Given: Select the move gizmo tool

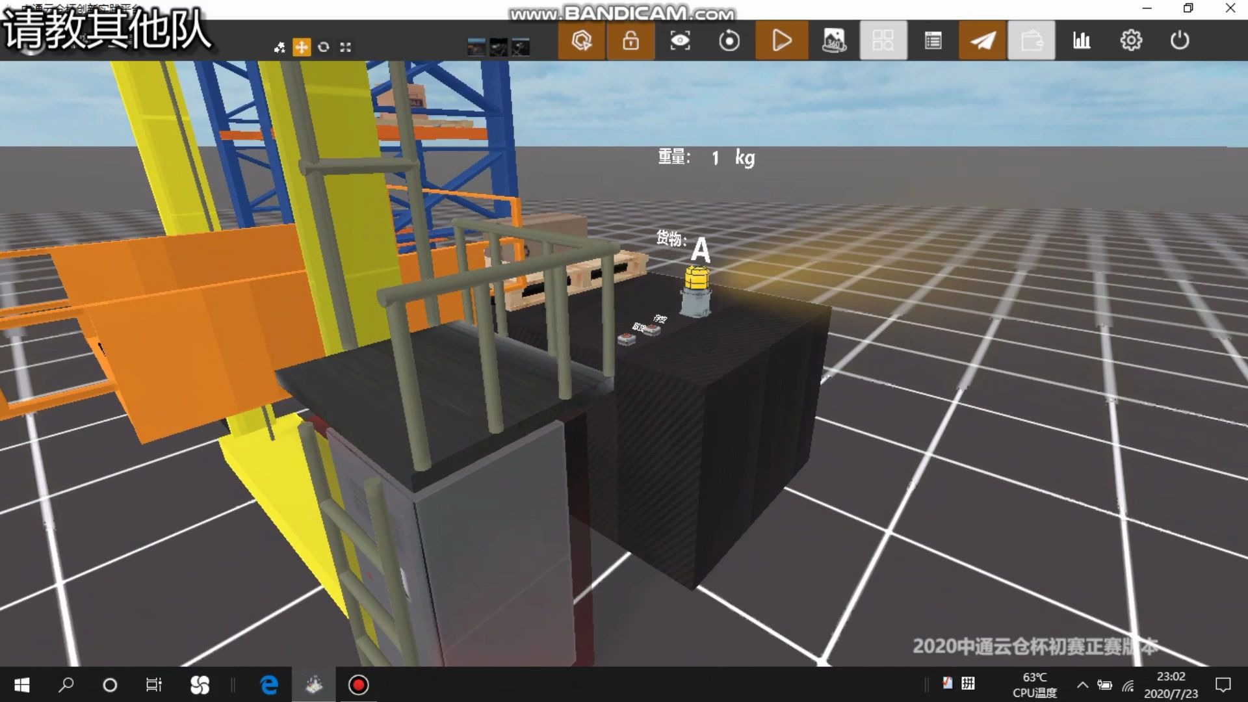Looking at the screenshot, I should coord(302,47).
